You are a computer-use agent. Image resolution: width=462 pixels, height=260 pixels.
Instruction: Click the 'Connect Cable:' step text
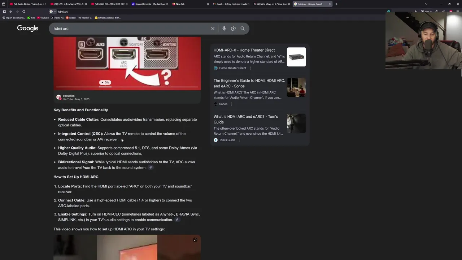72,200
